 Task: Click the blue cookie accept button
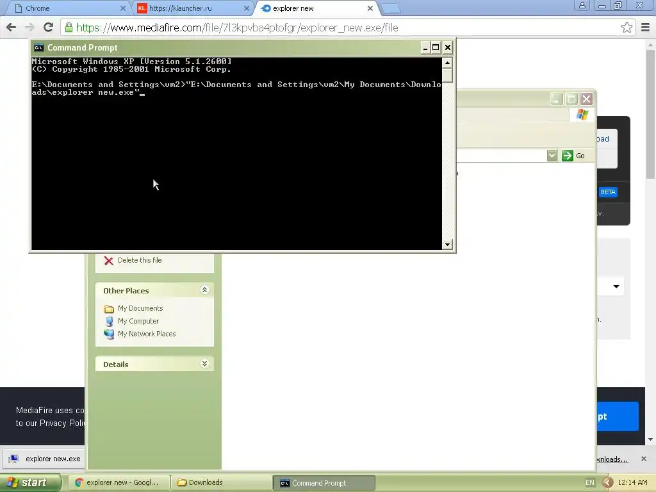tap(618, 416)
